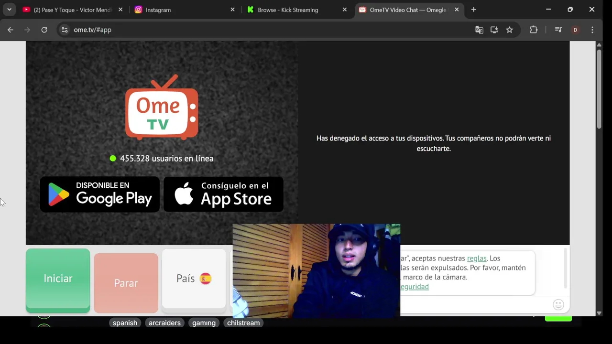This screenshot has height=344, width=612.
Task: Select the spanish tag
Action: (125, 323)
